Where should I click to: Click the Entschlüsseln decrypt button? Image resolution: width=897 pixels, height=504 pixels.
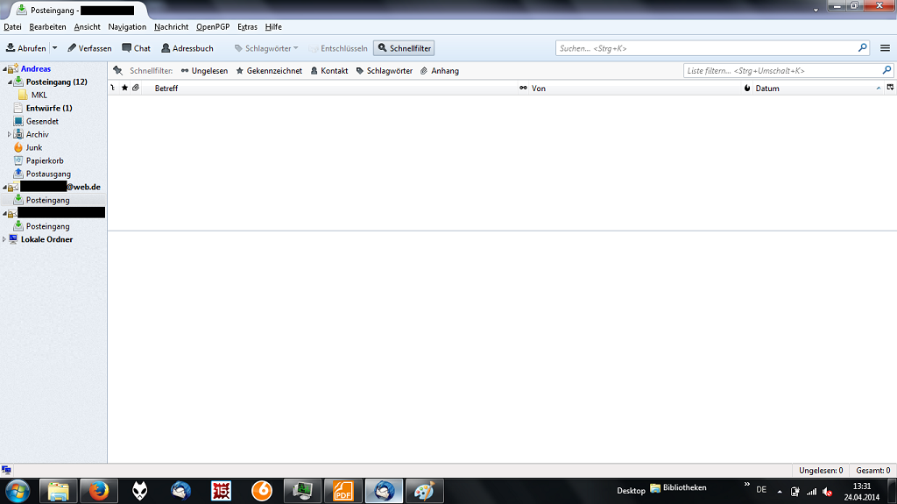tap(338, 48)
